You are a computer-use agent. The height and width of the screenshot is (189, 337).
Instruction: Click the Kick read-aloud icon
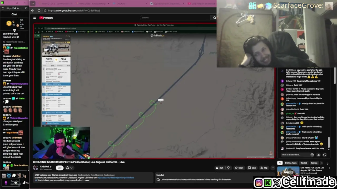click(x=26, y=8)
